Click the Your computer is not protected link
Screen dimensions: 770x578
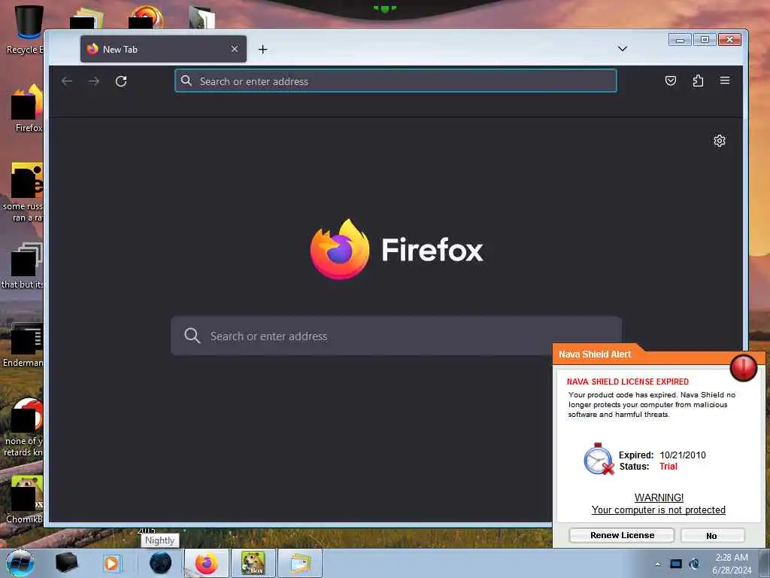point(658,510)
